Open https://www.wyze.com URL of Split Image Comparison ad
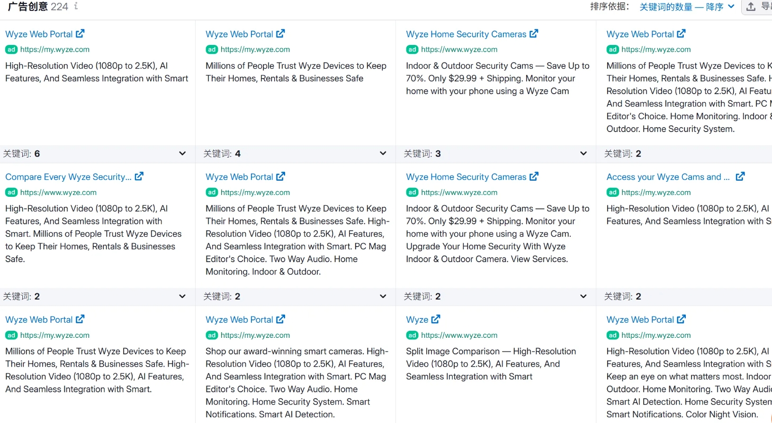The width and height of the screenshot is (772, 423). click(x=459, y=335)
